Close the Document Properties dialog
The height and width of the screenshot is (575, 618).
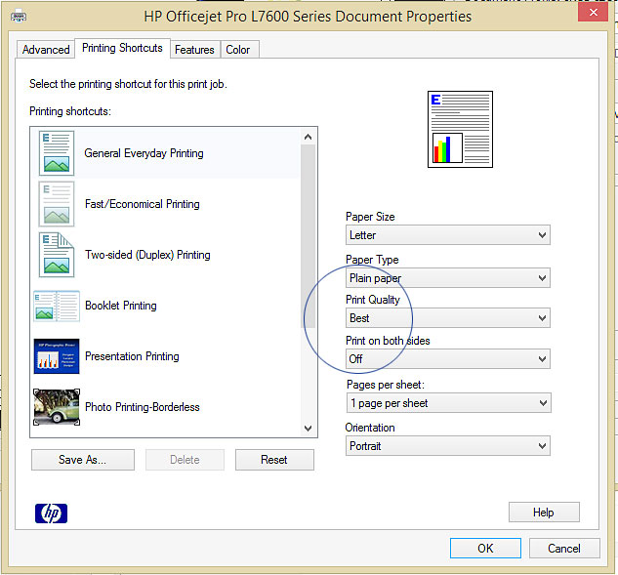[x=594, y=13]
